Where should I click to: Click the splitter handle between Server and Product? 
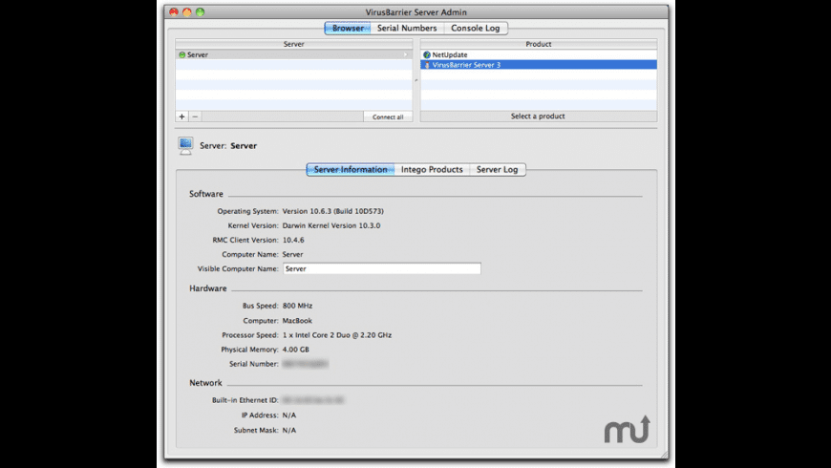coord(416,81)
